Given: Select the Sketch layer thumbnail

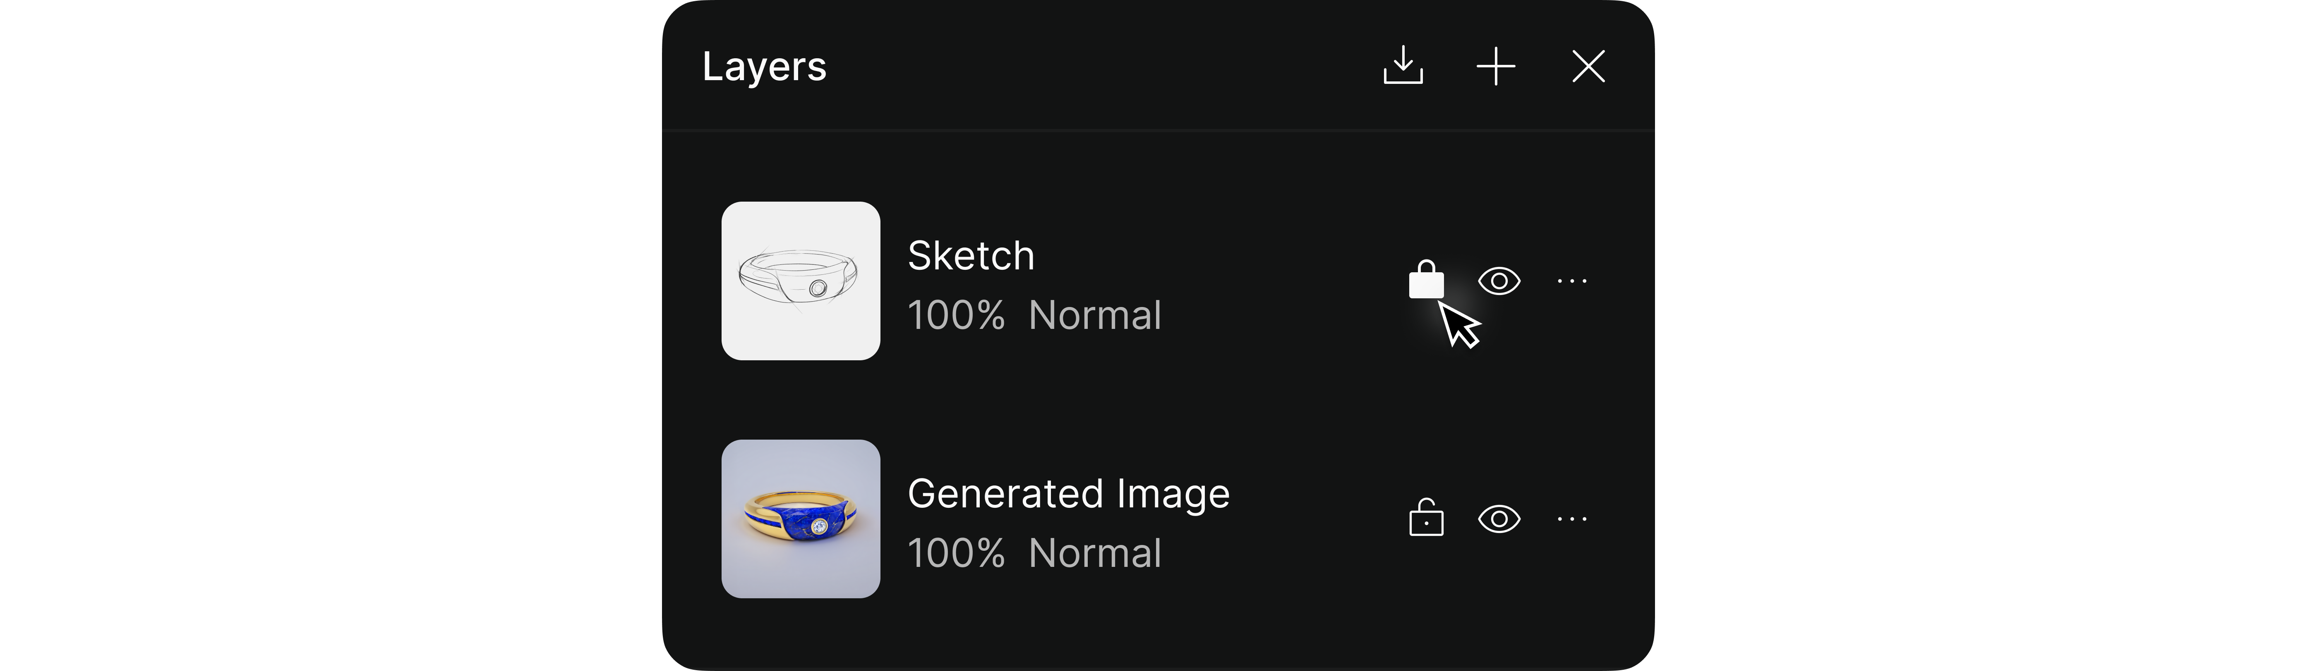Looking at the screenshot, I should tap(801, 281).
